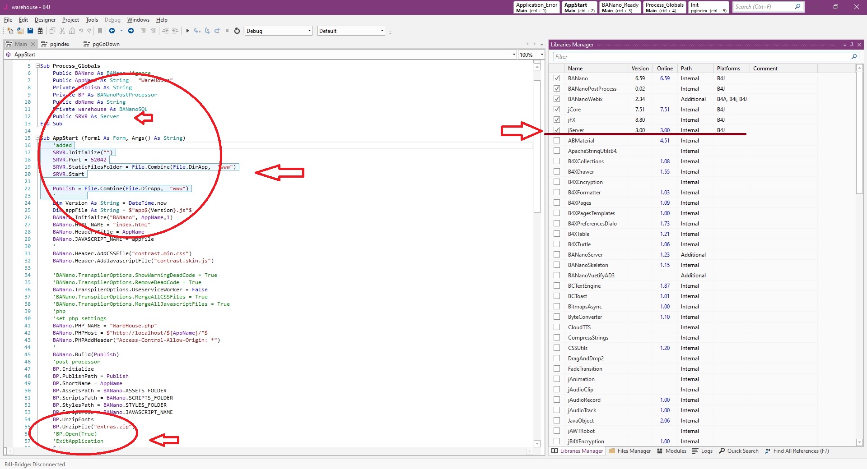
Task: Navigate forward with the blue arrow icon
Action: [x=131, y=31]
